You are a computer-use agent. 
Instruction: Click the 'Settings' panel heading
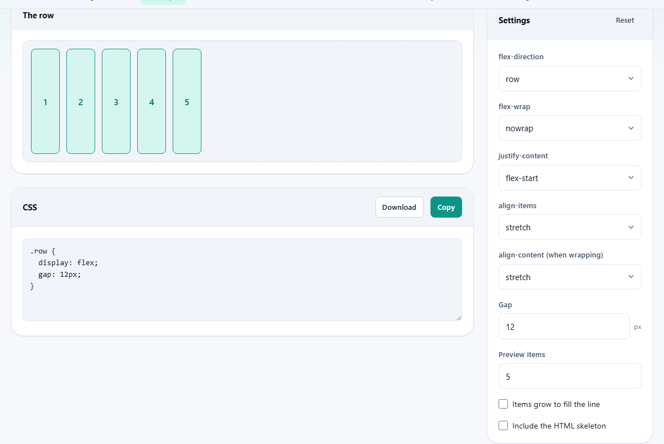tap(514, 20)
